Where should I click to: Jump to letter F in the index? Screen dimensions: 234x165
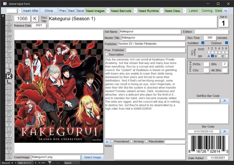coord(9,50)
